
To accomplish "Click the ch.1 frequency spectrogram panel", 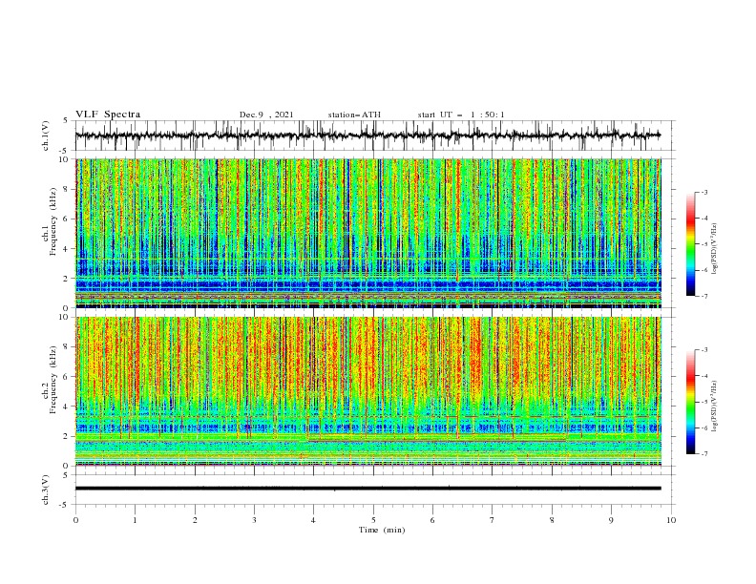I will click(x=367, y=233).
